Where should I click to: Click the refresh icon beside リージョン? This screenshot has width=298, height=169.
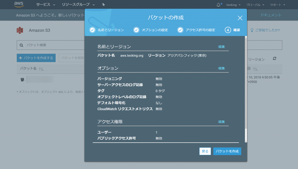pos(274,59)
